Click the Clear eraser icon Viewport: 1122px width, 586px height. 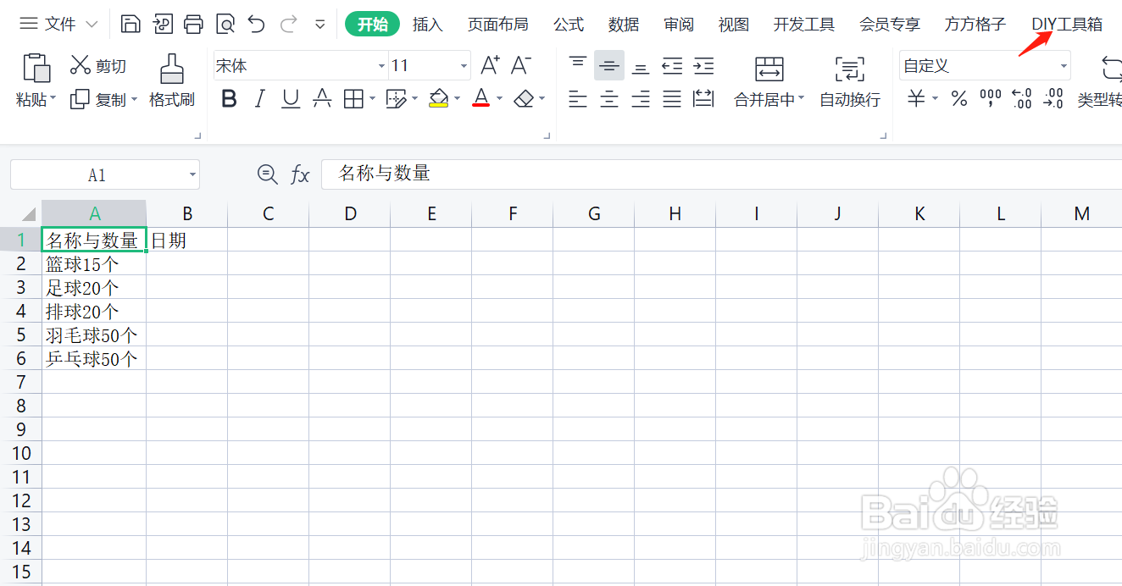[524, 100]
